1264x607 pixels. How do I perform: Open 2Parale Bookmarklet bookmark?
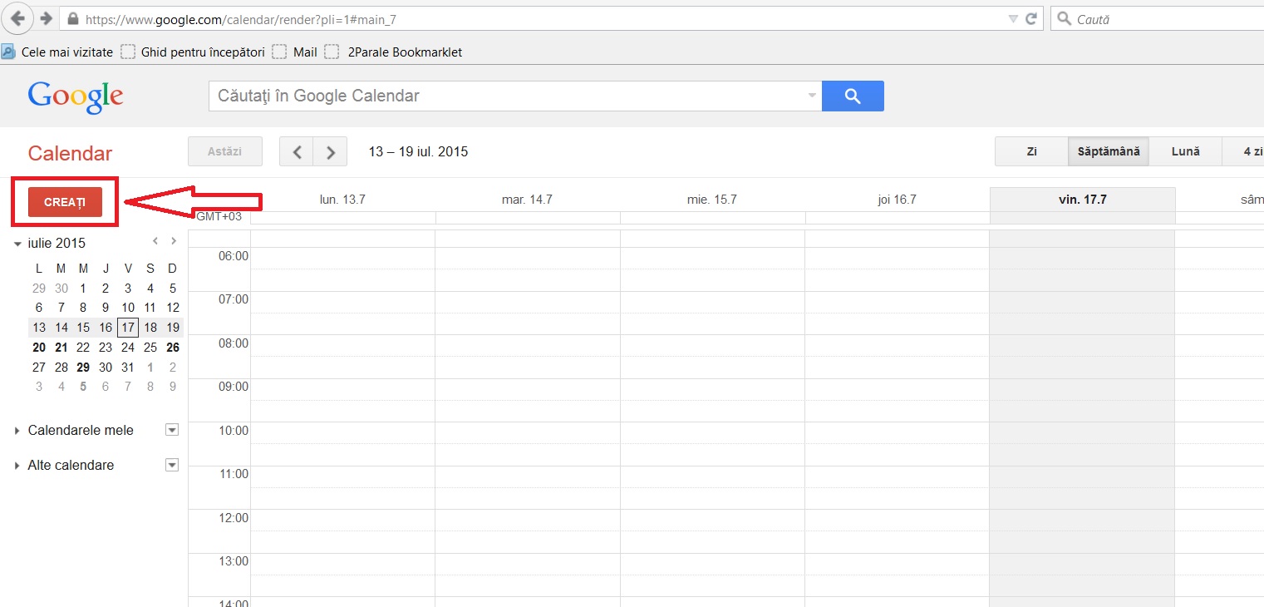[393, 52]
